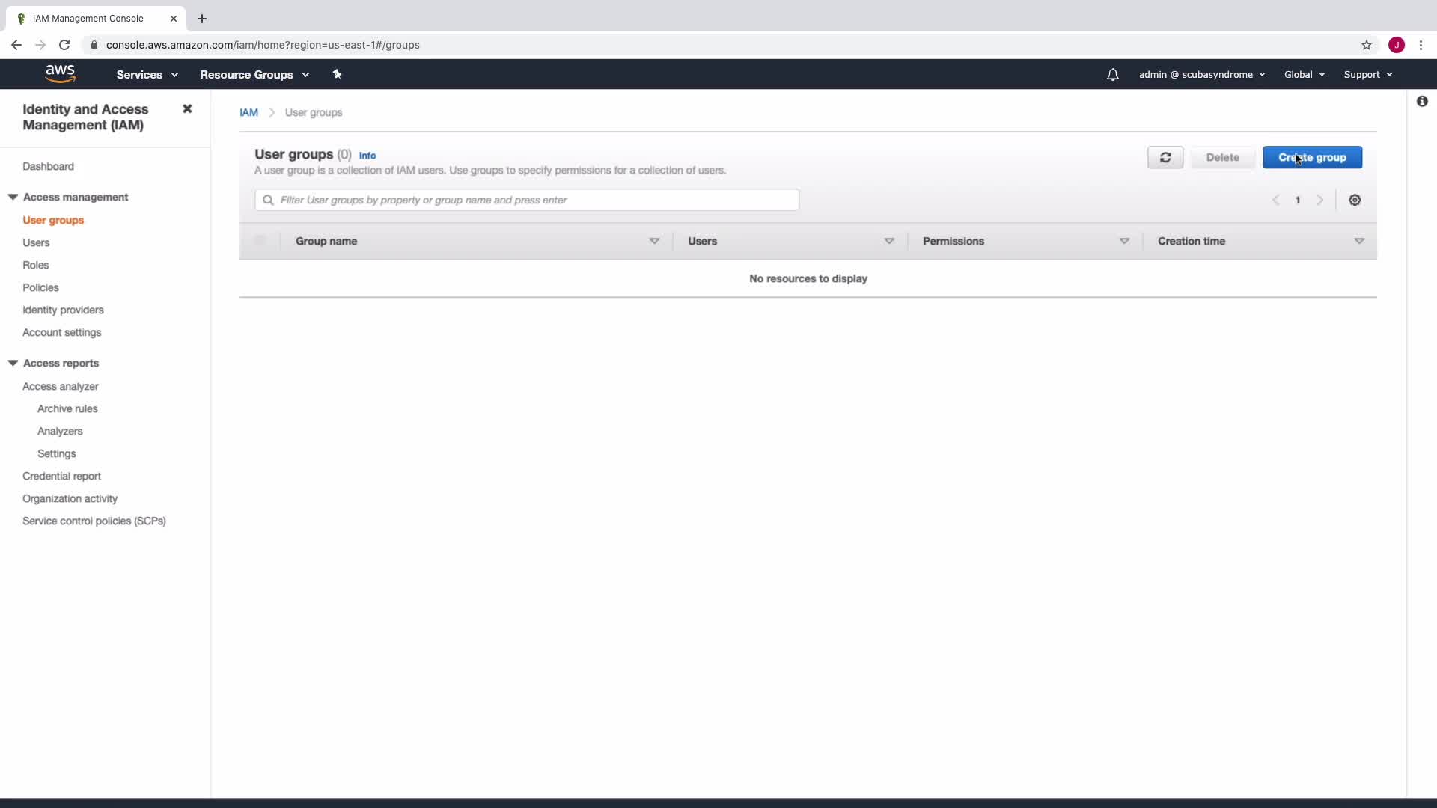Open table preferences gear icon
The image size is (1437, 808).
coord(1355,200)
